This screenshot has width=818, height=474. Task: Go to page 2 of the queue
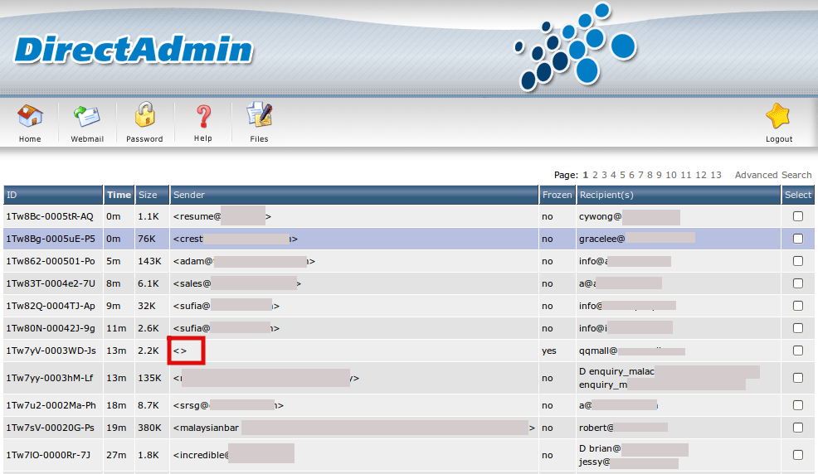[595, 175]
